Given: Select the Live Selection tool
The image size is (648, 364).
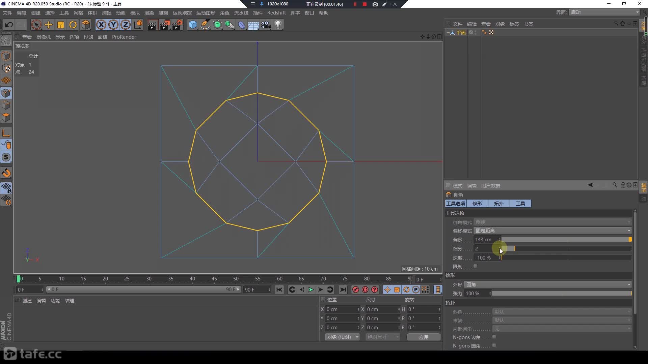Looking at the screenshot, I should click(36, 25).
